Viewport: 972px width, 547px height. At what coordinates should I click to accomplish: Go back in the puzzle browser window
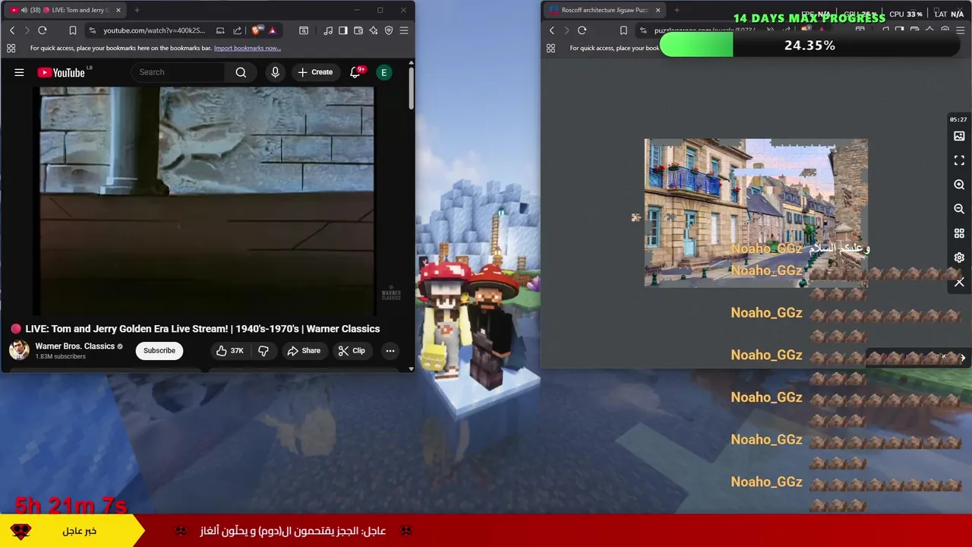click(x=552, y=30)
